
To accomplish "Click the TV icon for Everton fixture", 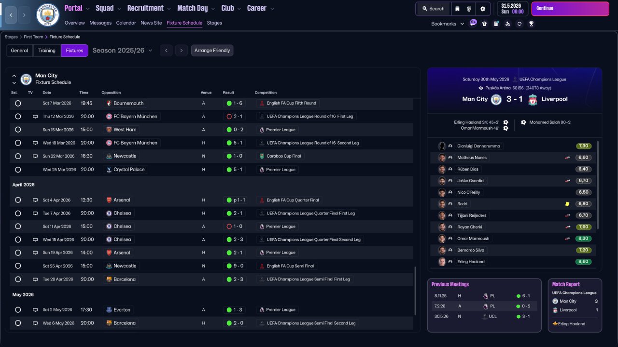I will (x=35, y=310).
